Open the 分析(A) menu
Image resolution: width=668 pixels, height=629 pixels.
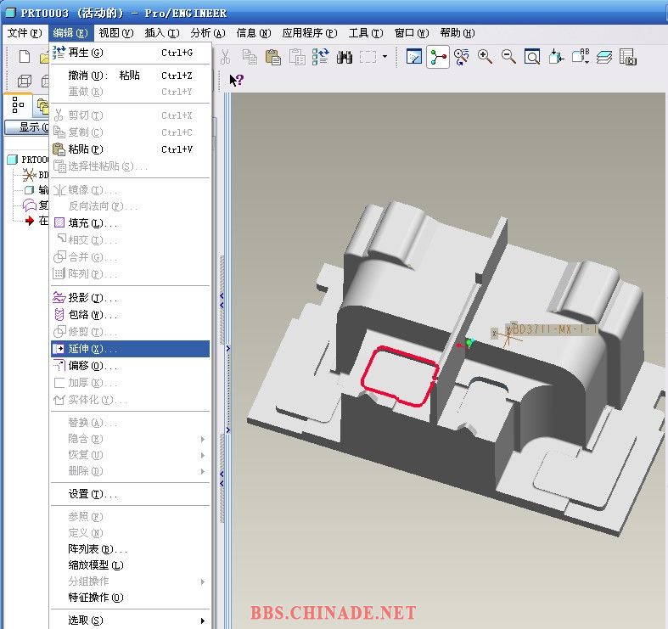(x=208, y=33)
